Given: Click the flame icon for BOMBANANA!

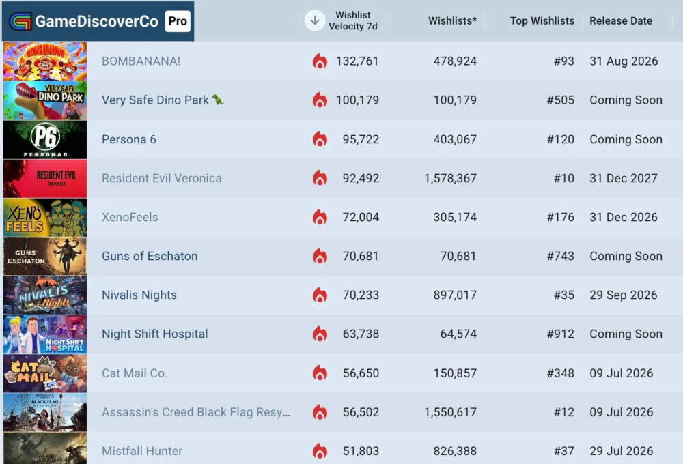Looking at the screenshot, I should coord(320,61).
